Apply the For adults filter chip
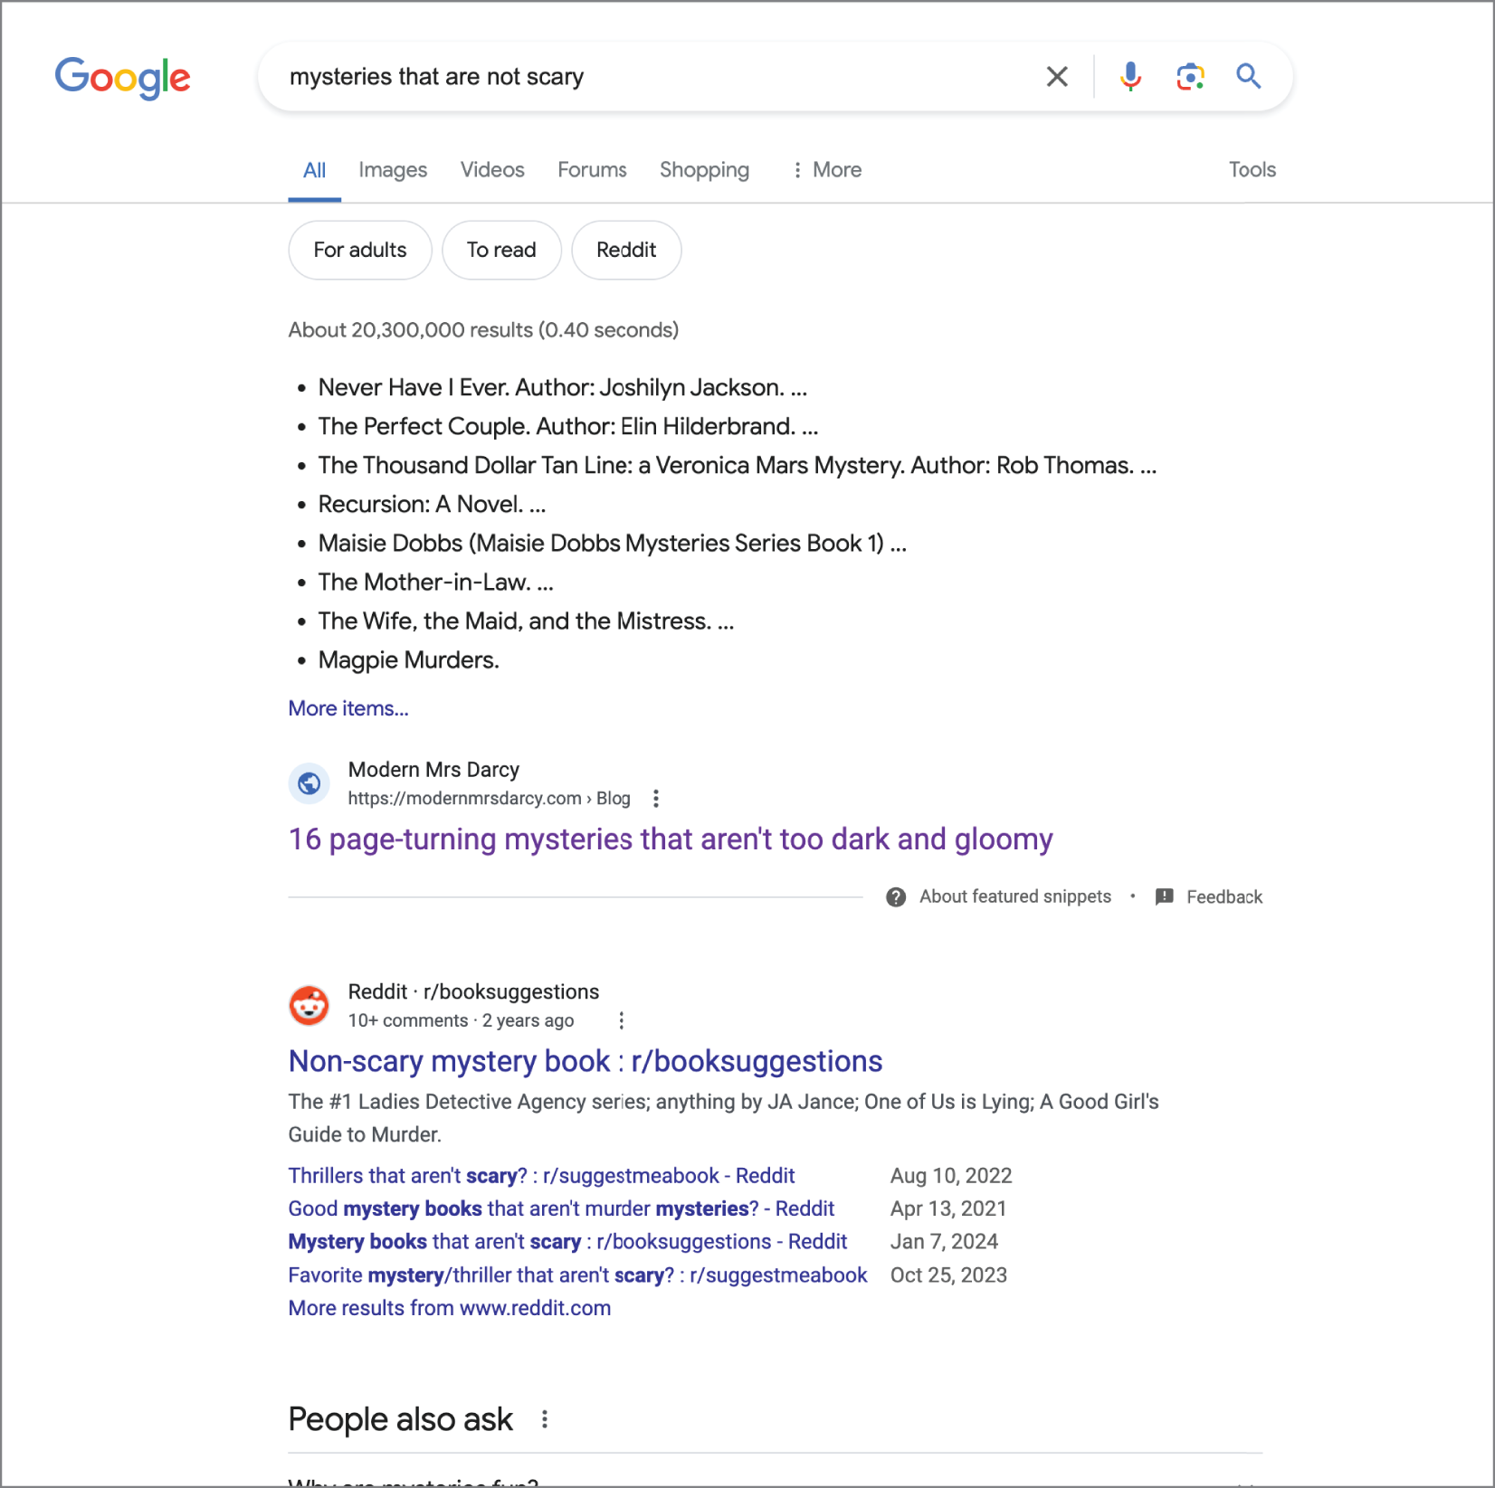The image size is (1495, 1488). pyautogui.click(x=359, y=250)
